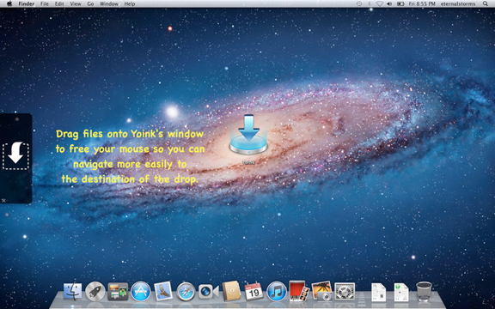The image size is (495, 309).
Task: Open Mission Control in the Dock
Action: tap(118, 291)
